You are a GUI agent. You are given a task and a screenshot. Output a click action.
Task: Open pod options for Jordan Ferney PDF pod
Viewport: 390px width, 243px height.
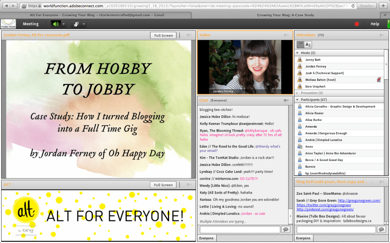click(x=189, y=35)
